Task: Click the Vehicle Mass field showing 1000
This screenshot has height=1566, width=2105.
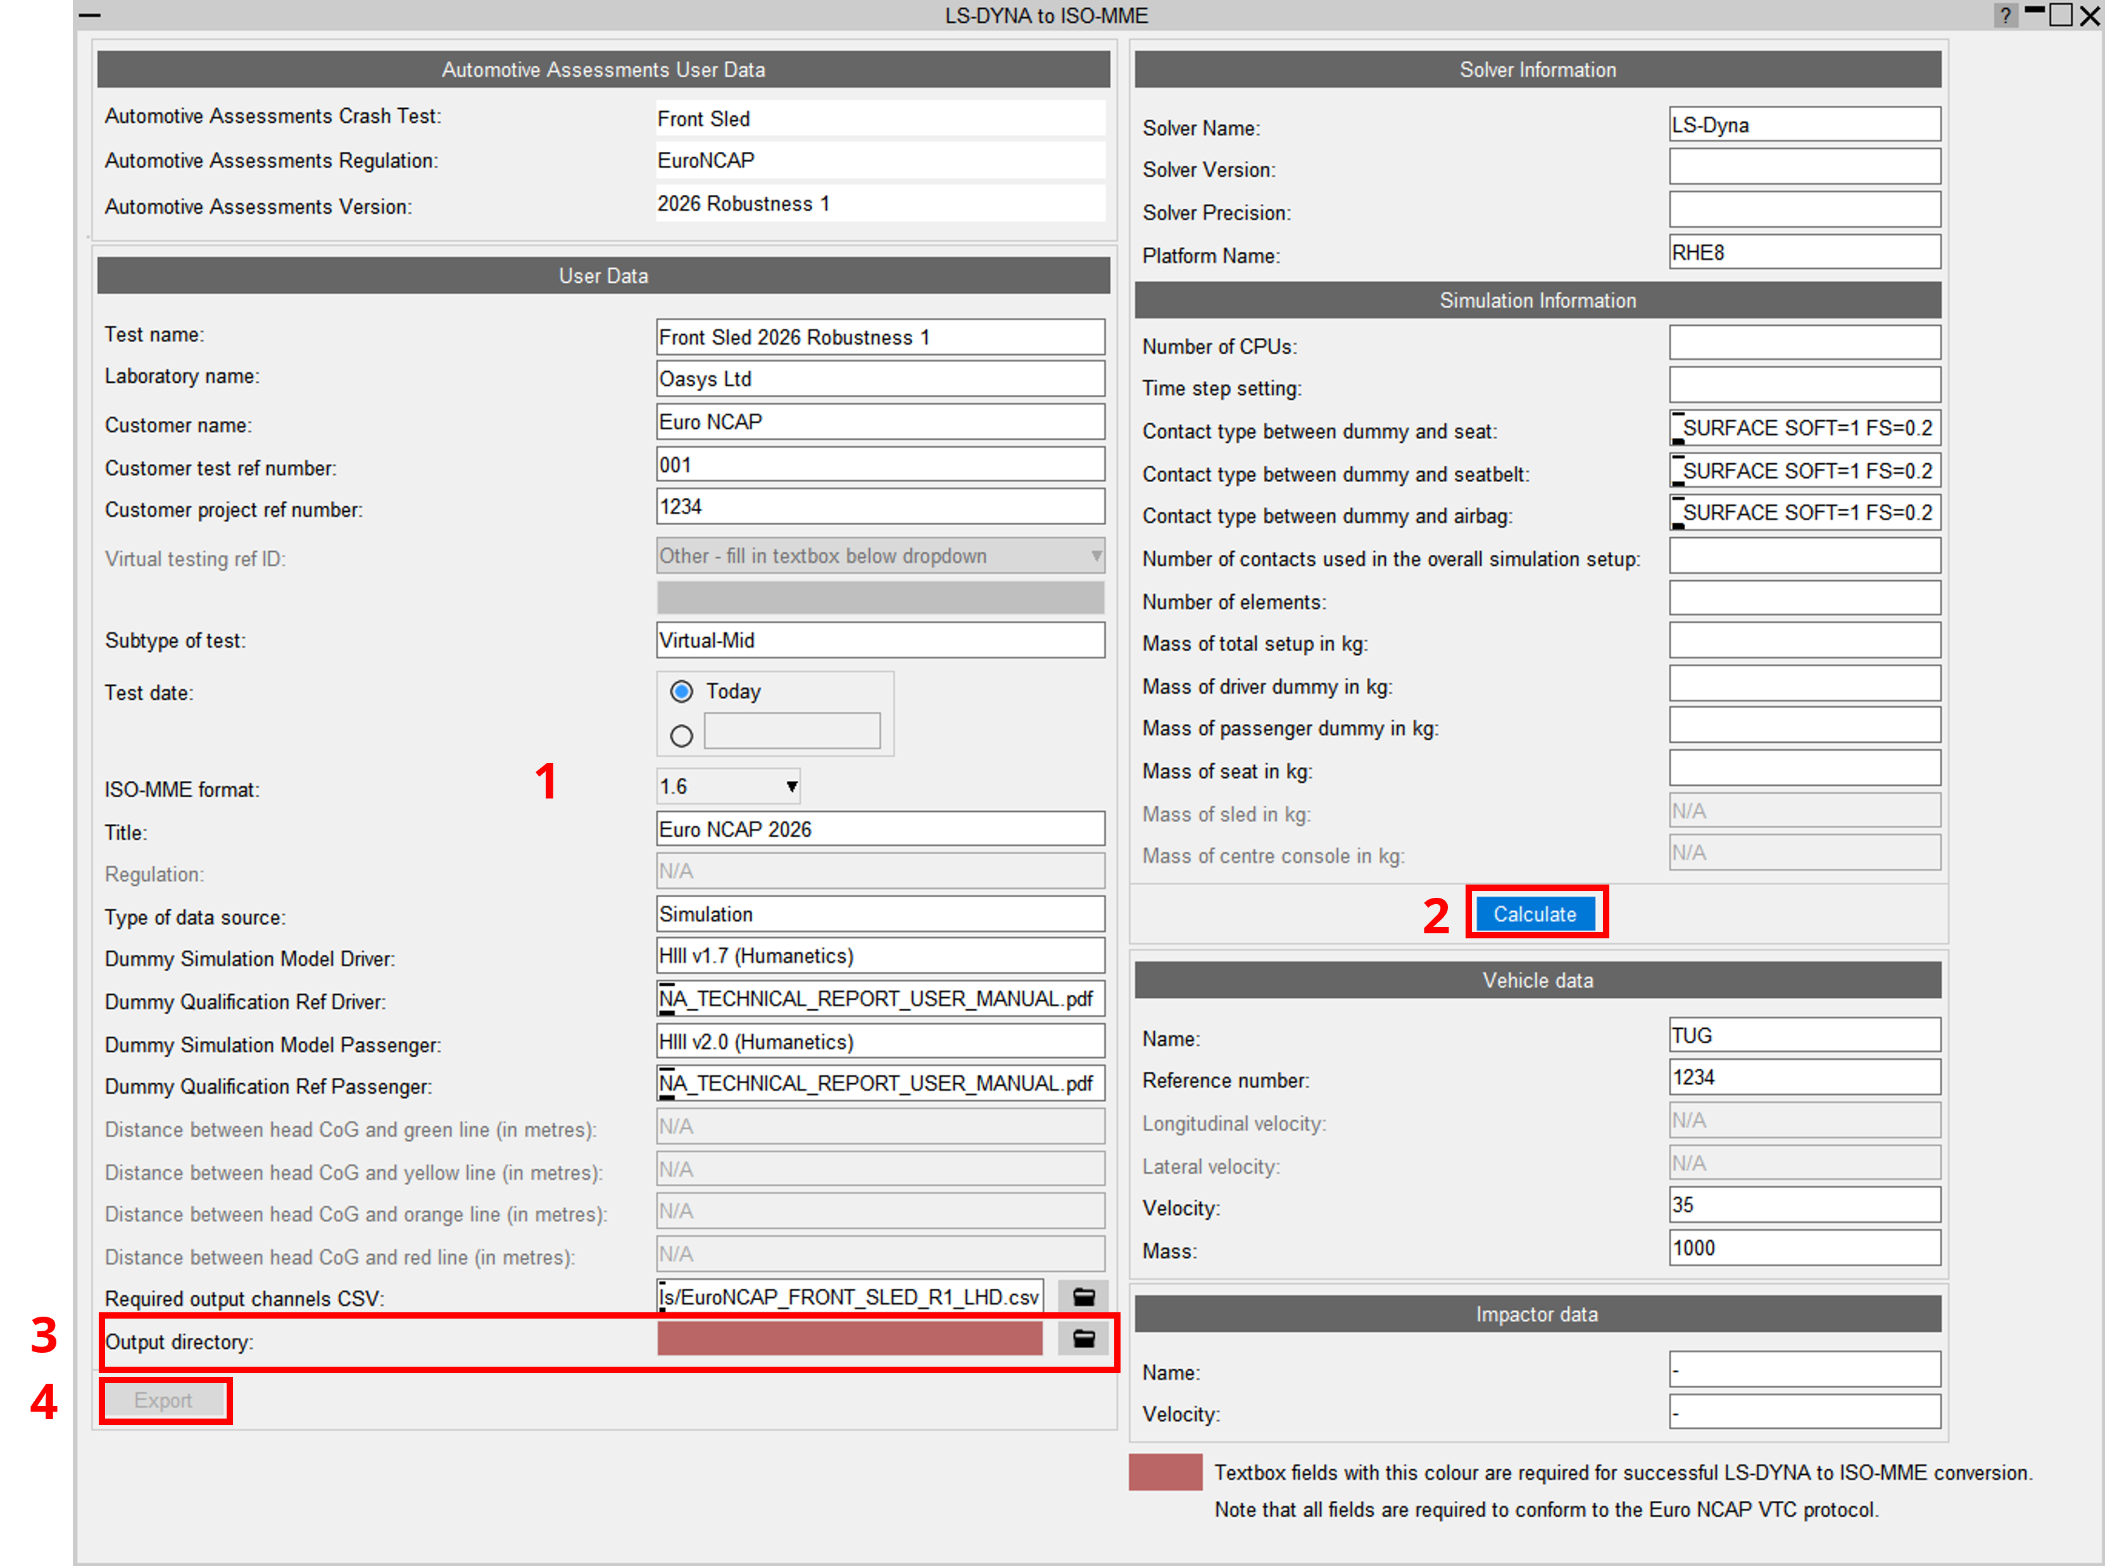Action: (1806, 1248)
